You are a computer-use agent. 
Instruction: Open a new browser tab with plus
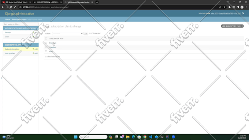click(97, 2)
